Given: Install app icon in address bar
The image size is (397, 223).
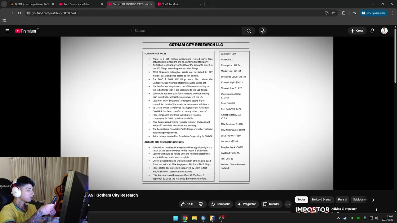Looking at the screenshot, I should 327,13.
